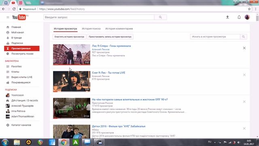Switch to История поиска tab
Viewport: 259px width, 146px height.
(91, 29)
